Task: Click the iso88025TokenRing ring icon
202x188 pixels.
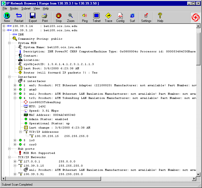Action: [x=26, y=102]
